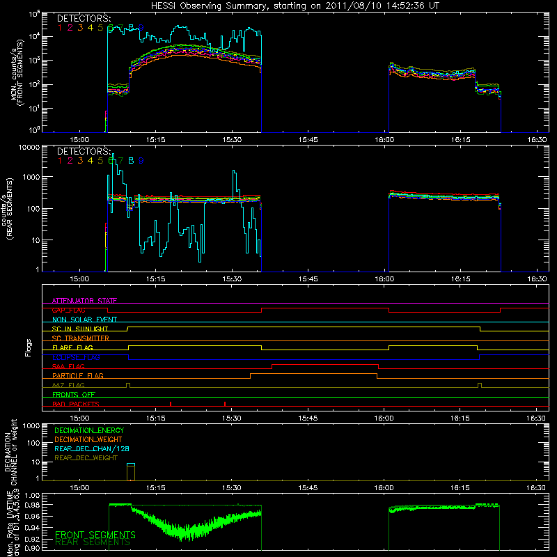Click blue detector 9 in front segments legend
Image resolution: width=557 pixels, height=557 pixels.
coord(141,28)
